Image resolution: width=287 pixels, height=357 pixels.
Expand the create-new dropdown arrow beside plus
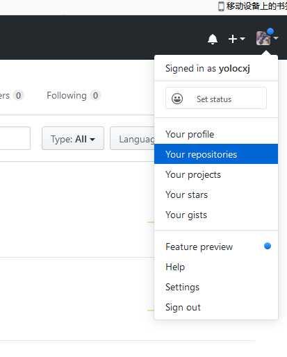coord(243,38)
